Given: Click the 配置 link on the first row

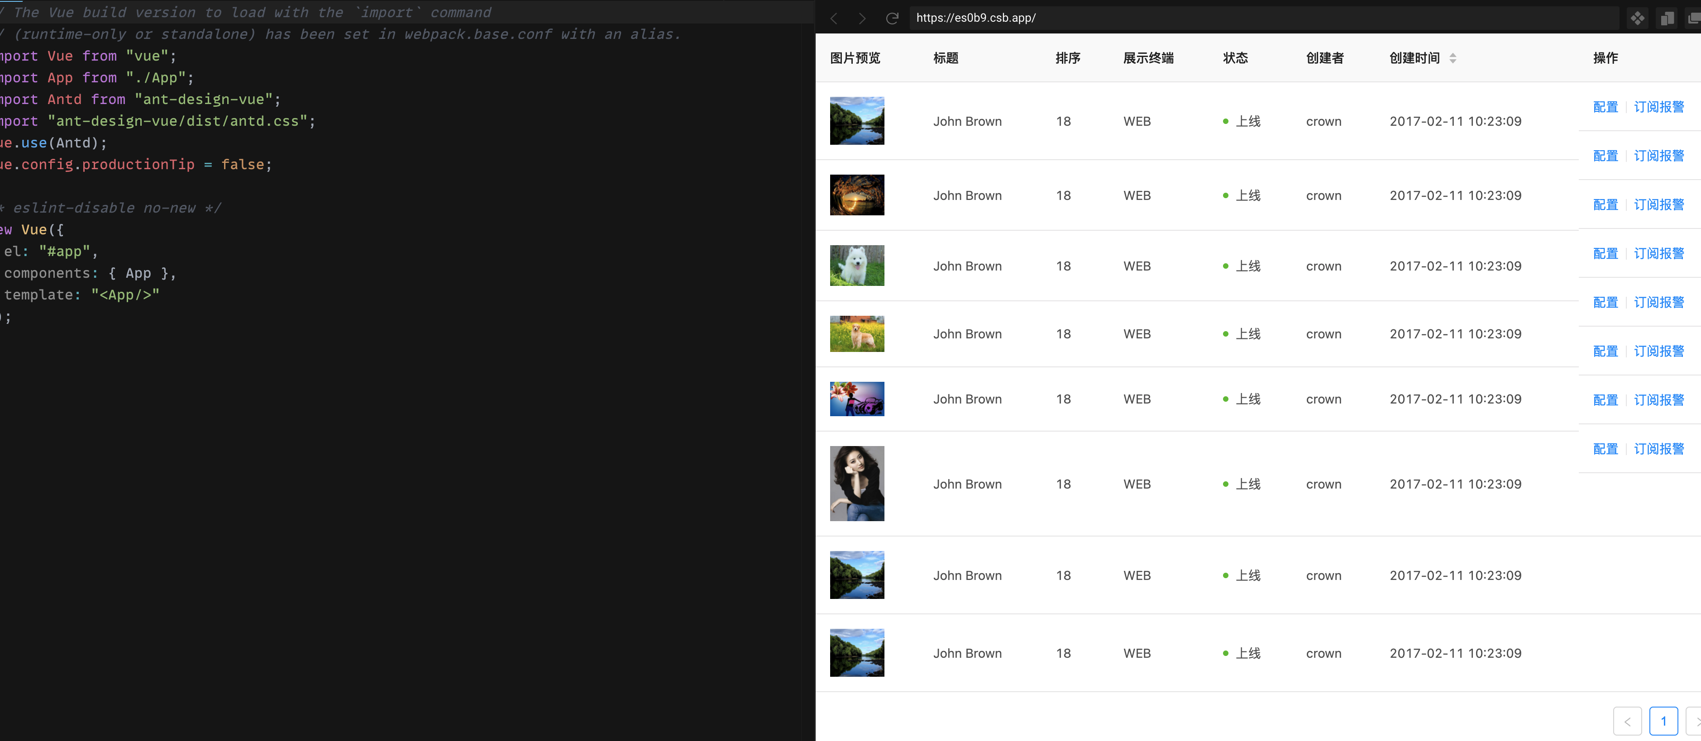Looking at the screenshot, I should tap(1605, 106).
